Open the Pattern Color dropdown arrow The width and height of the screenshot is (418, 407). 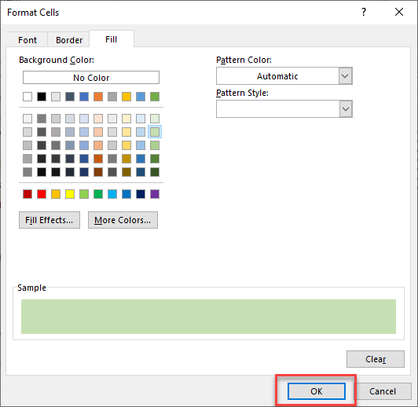(345, 76)
